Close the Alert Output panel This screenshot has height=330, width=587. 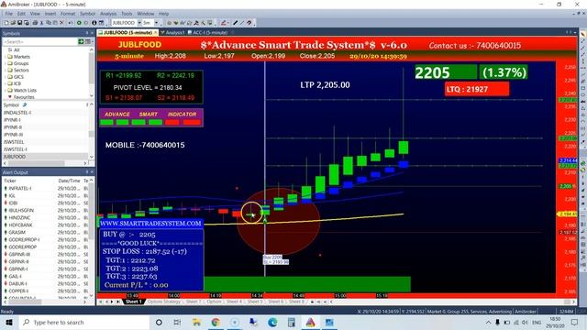(x=92, y=172)
